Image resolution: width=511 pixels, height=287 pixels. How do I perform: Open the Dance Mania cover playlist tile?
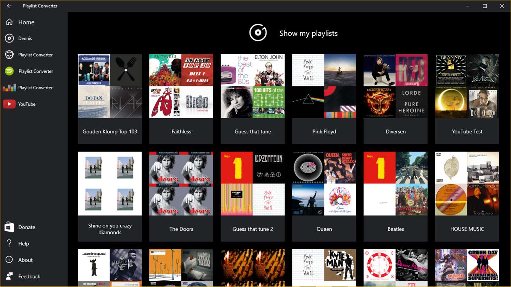coord(396,268)
